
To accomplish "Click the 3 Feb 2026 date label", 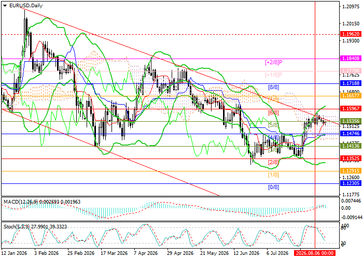I will (47, 253).
